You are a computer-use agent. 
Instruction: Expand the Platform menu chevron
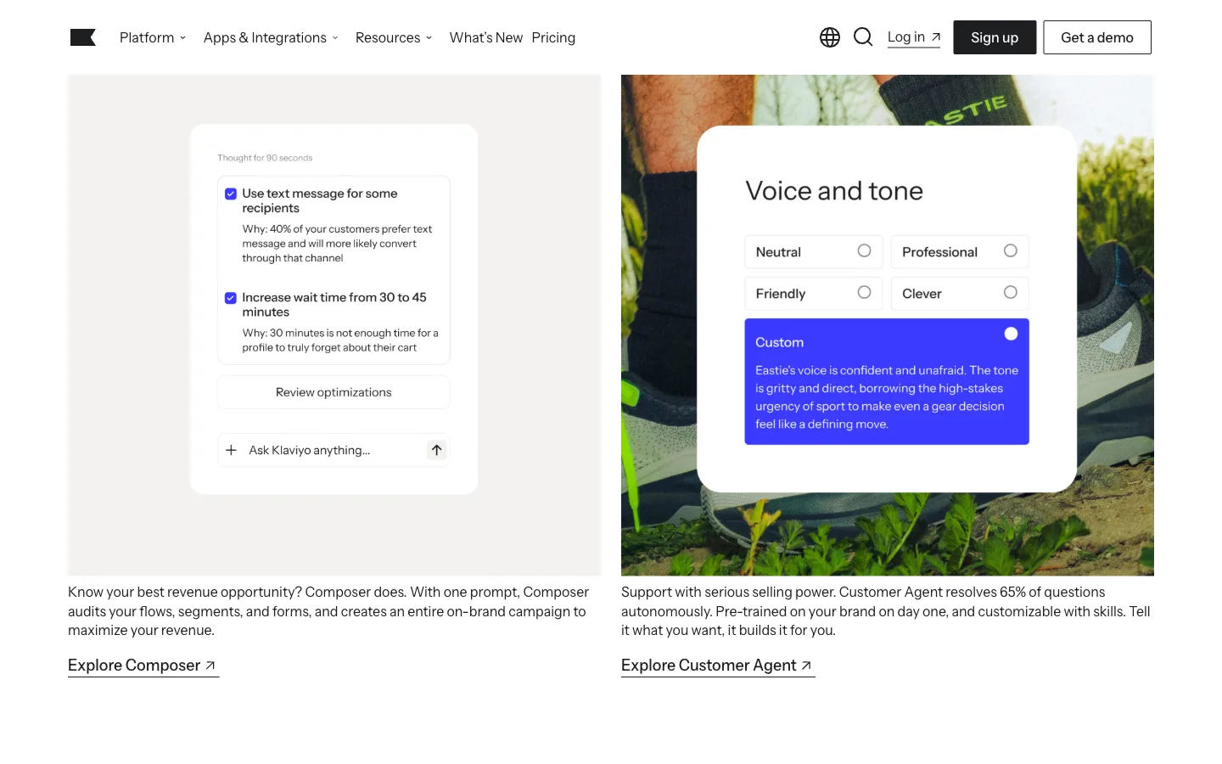[x=182, y=38]
